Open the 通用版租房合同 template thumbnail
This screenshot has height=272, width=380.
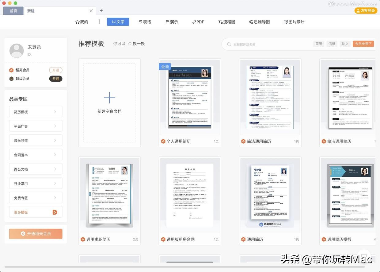[x=190, y=195]
